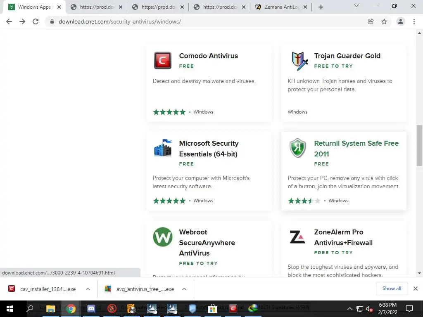Click FREE label under Comodo Antivirus
This screenshot has width=423, height=317.
[186, 66]
